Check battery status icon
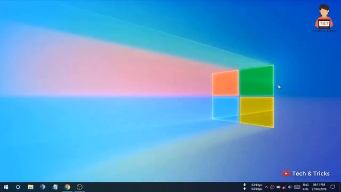The image size is (341, 192). tap(278, 187)
